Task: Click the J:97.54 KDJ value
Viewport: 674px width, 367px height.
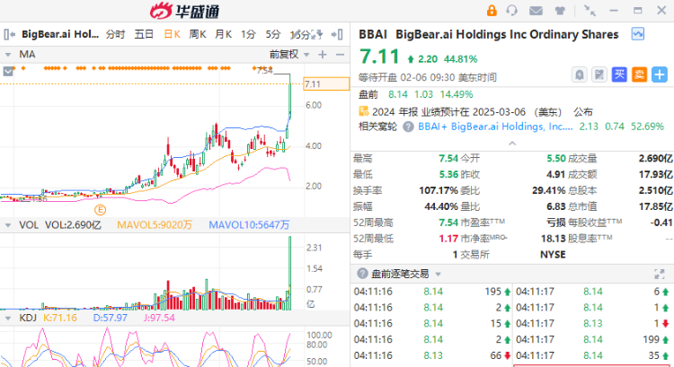Action: [x=159, y=318]
